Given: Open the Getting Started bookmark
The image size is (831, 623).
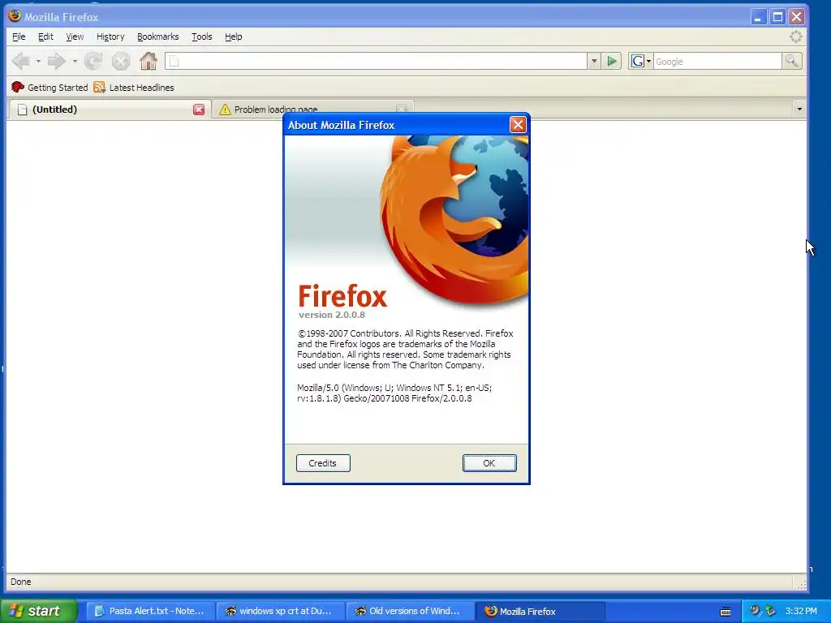Looking at the screenshot, I should pos(50,88).
